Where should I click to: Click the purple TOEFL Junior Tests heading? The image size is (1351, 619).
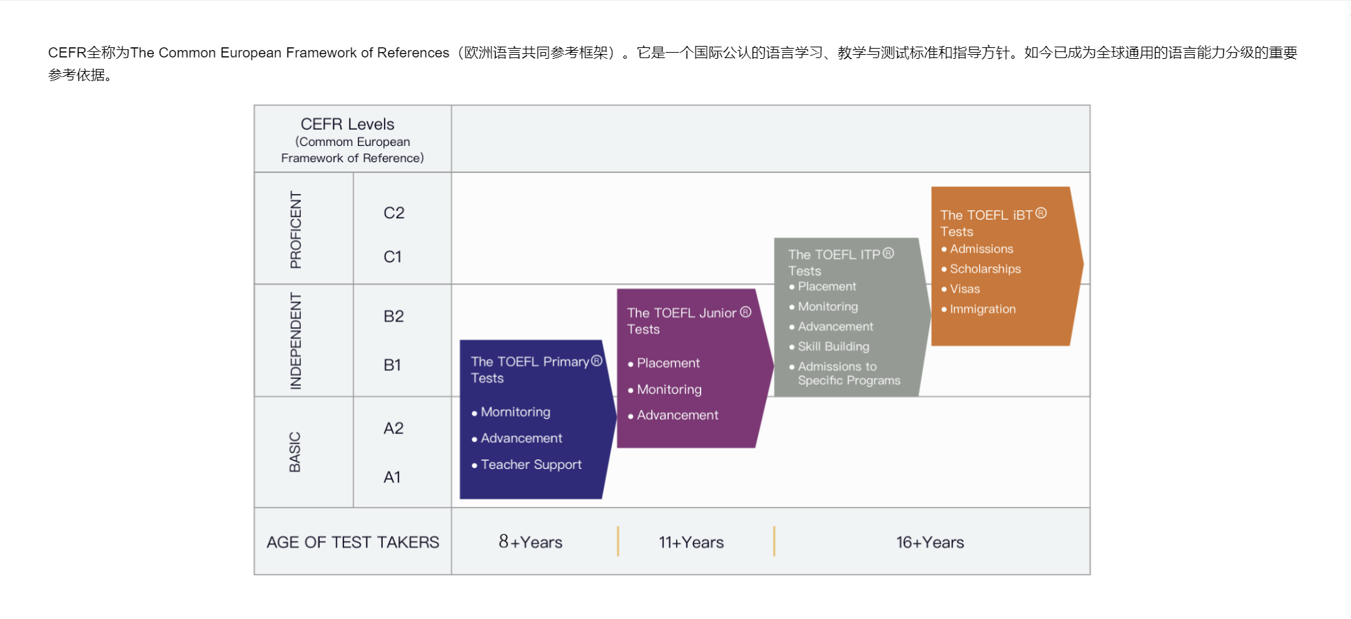pyautogui.click(x=682, y=321)
